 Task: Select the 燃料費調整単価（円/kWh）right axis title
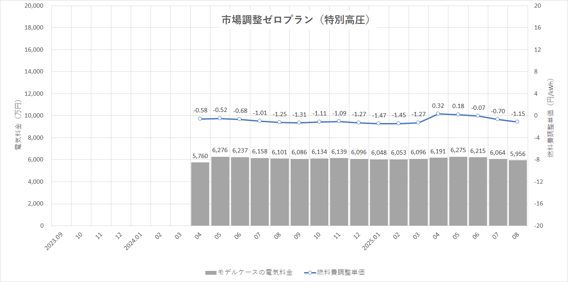pos(550,118)
